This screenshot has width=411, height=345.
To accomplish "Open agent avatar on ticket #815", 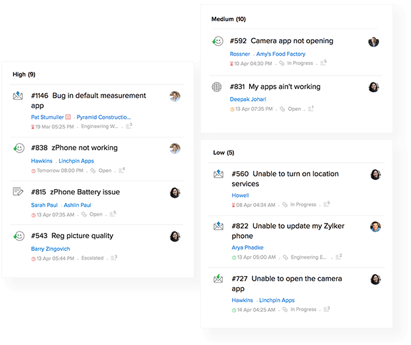I will coord(175,193).
